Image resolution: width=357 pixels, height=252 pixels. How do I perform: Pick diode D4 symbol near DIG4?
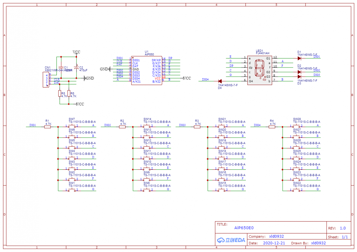220,81
